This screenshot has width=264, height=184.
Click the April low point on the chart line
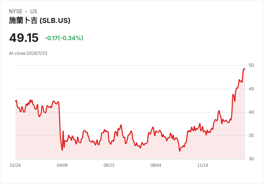coord(62,150)
